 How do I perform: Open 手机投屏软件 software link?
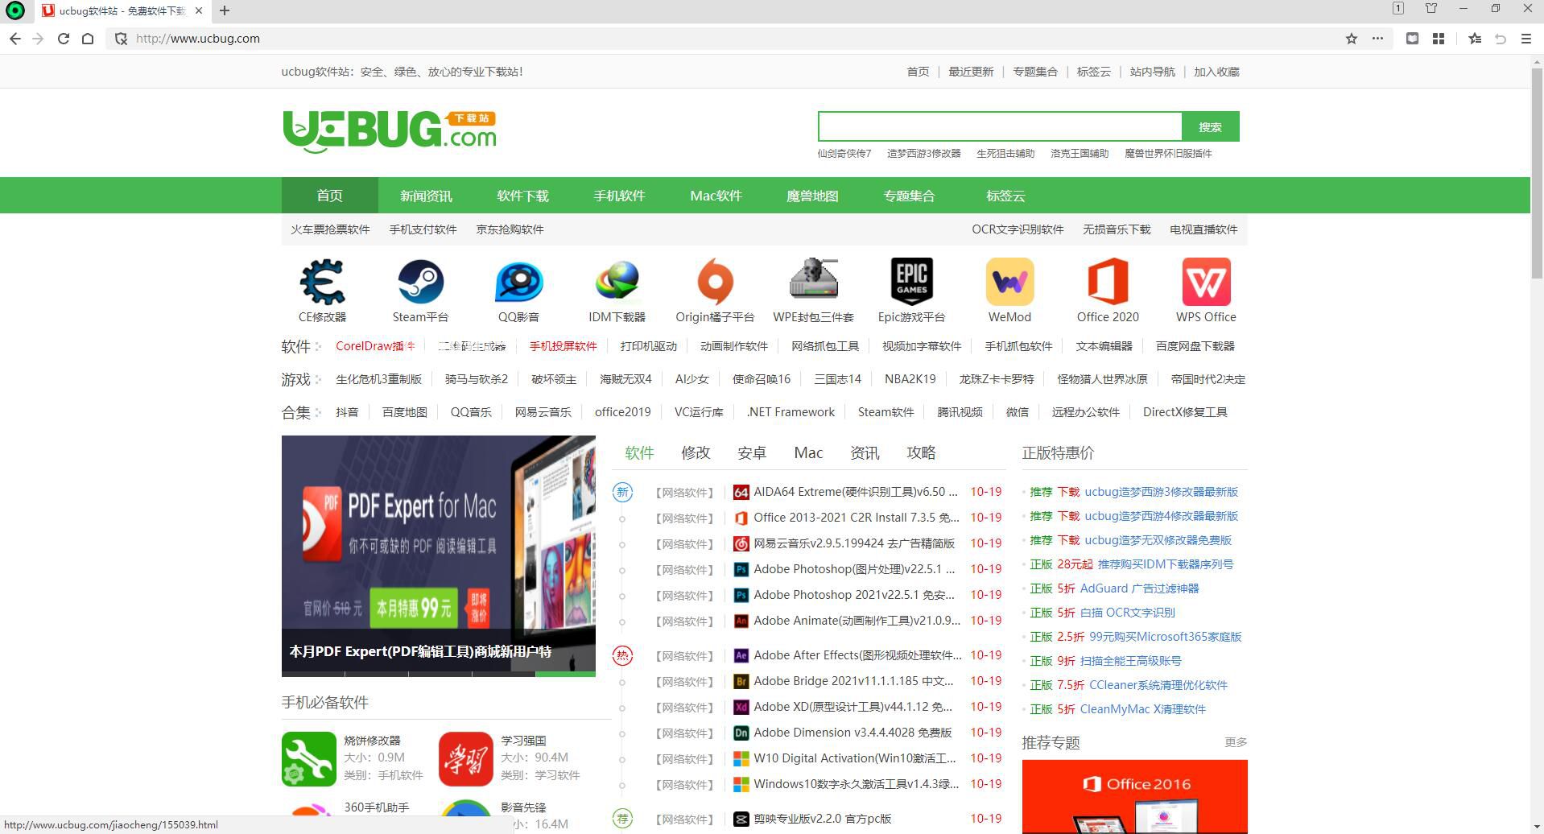(x=563, y=346)
